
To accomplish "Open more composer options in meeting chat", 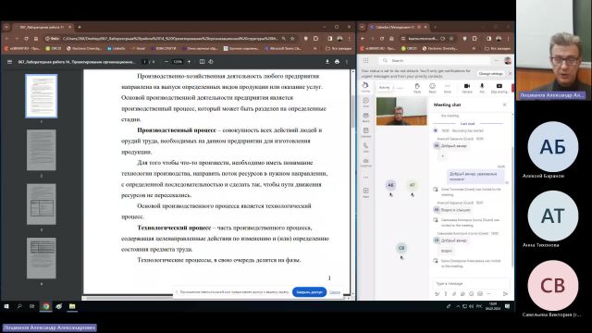I will (488, 294).
